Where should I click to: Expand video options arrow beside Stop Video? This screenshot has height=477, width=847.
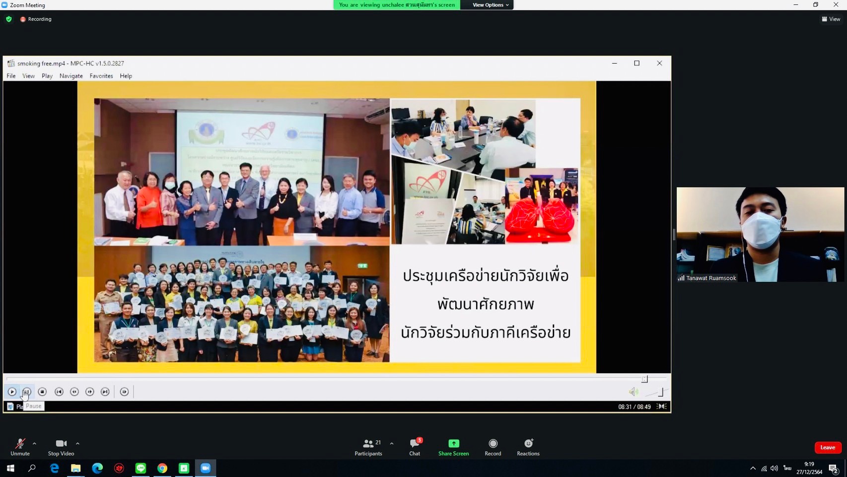coord(77,443)
